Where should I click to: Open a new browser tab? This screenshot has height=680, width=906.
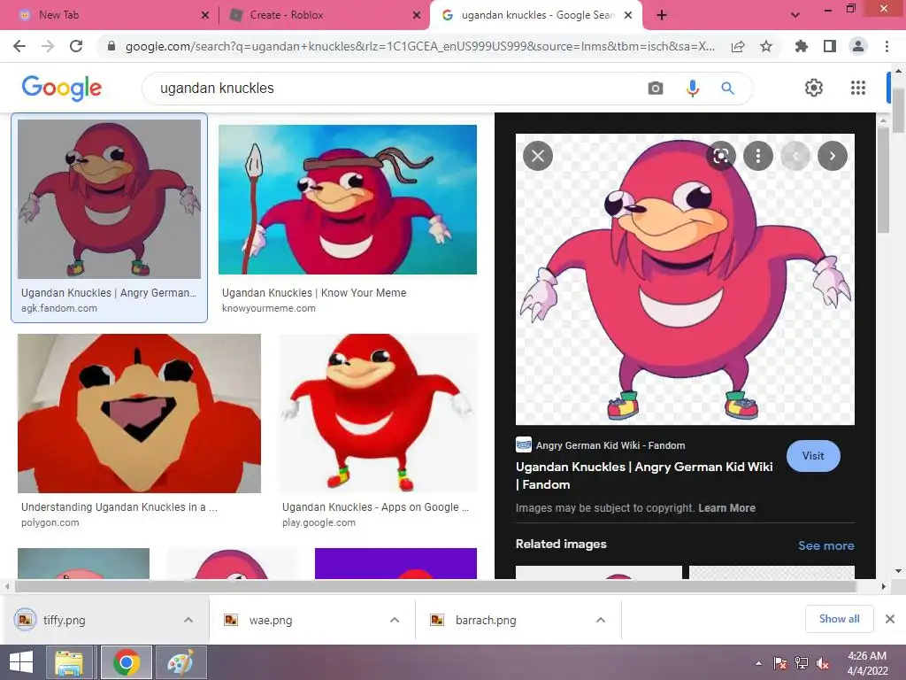[x=662, y=15]
